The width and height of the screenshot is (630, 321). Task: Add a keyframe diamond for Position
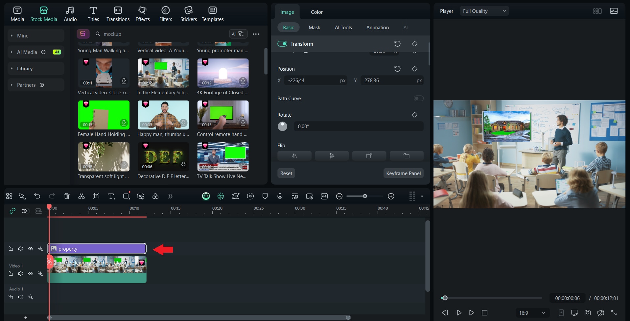414,69
